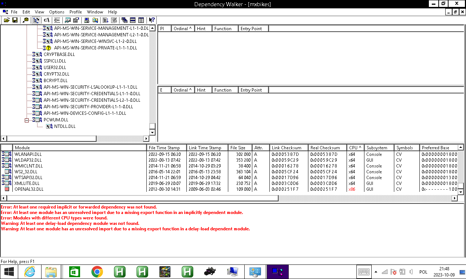
Task: Sort module list by Module column
Action: point(80,148)
